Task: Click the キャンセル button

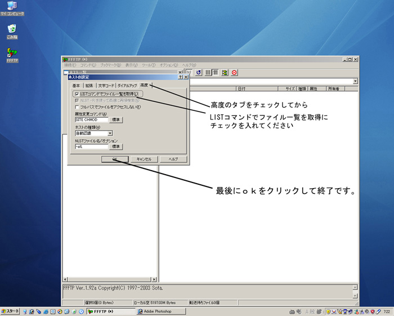Action: (144, 159)
